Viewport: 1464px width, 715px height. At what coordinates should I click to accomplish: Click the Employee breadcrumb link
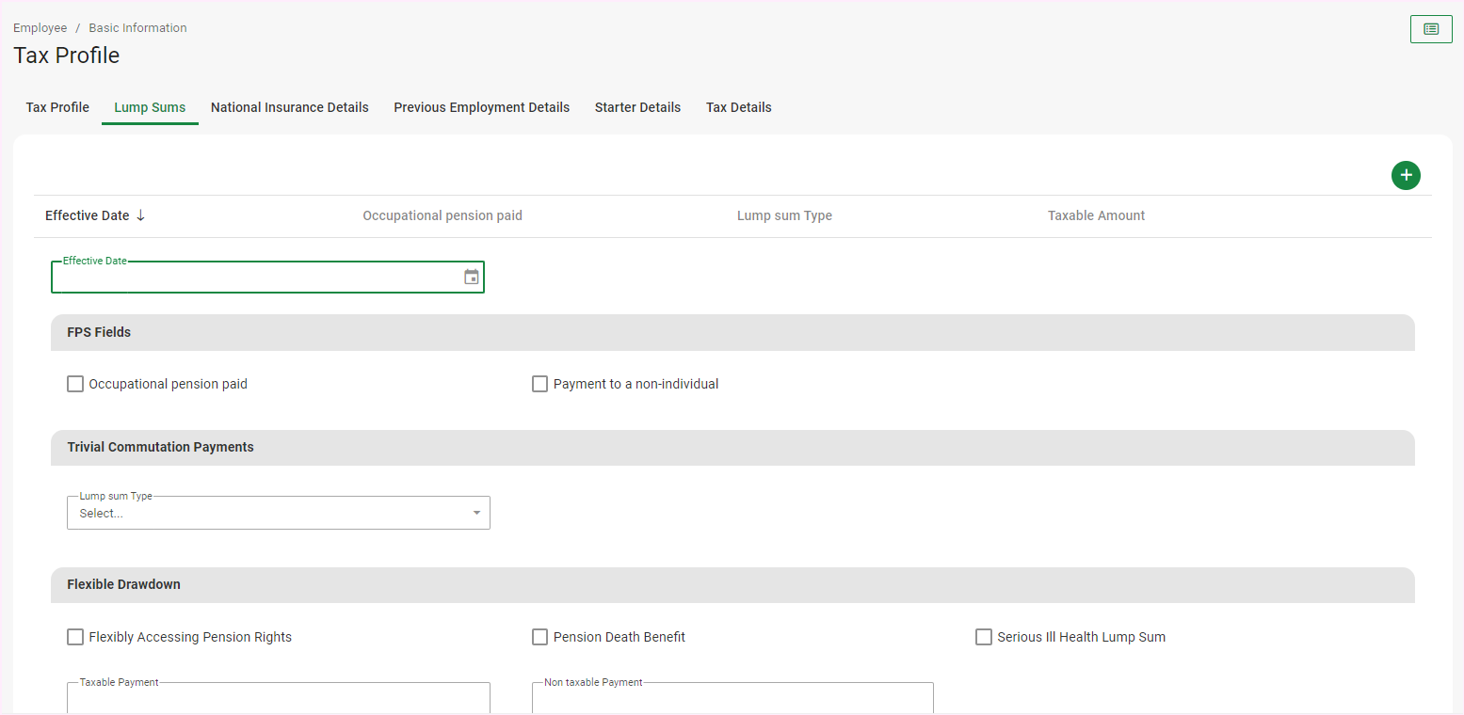(x=40, y=28)
